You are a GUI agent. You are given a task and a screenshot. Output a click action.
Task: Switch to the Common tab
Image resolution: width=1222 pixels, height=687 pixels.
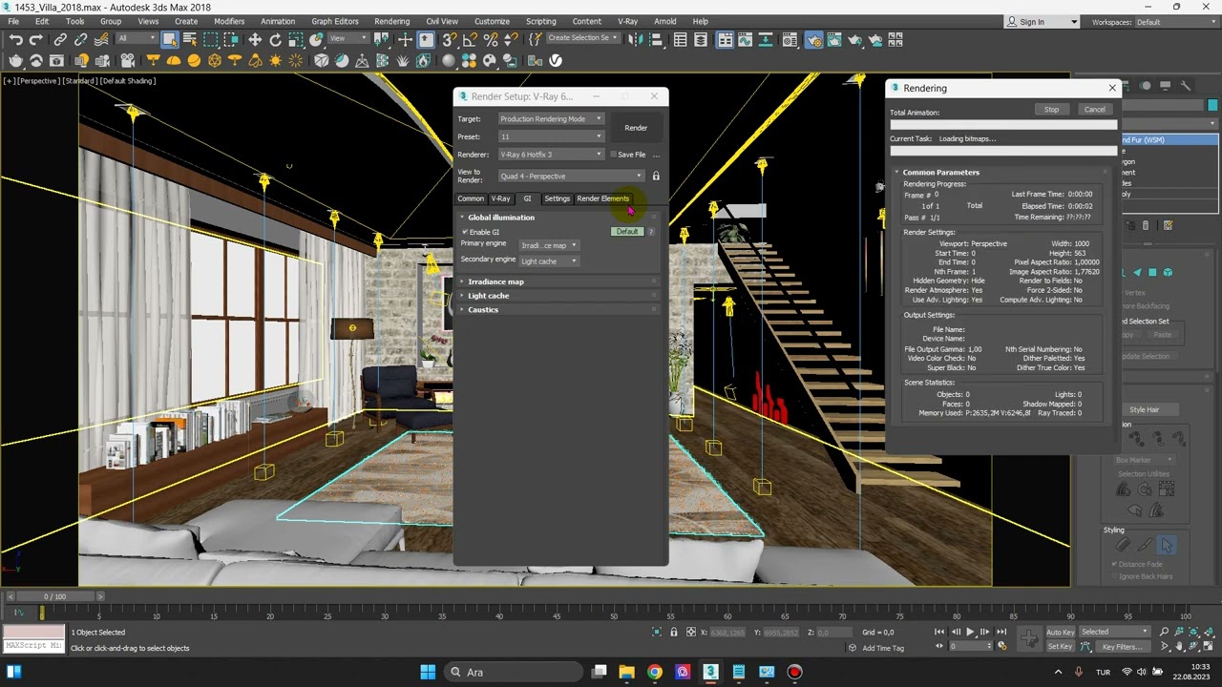[471, 198]
